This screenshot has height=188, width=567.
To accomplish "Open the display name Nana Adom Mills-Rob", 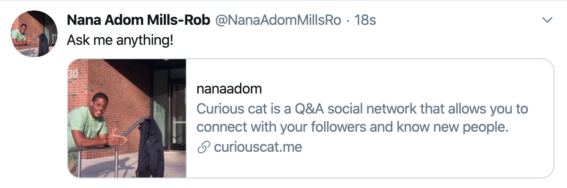I will pos(138,20).
